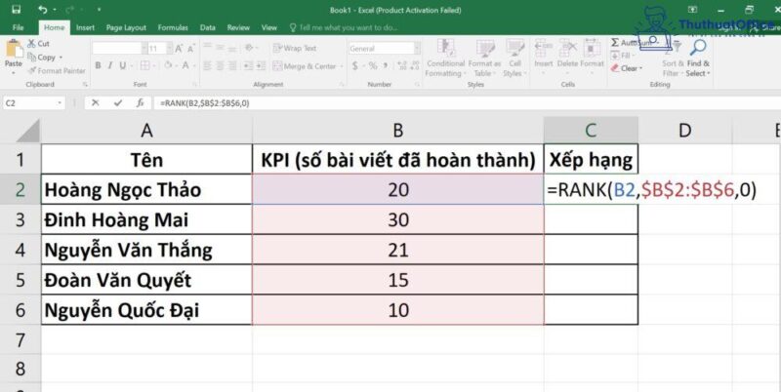
Task: Confirm formula with checkmark
Action: point(117,103)
